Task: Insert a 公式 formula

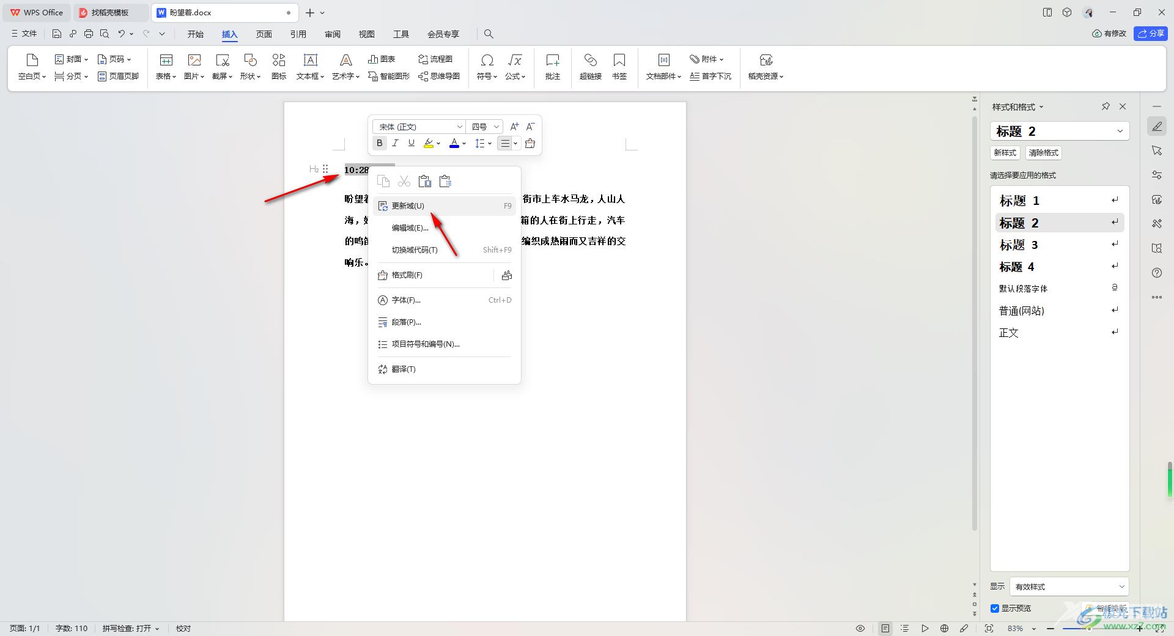Action: pyautogui.click(x=515, y=66)
